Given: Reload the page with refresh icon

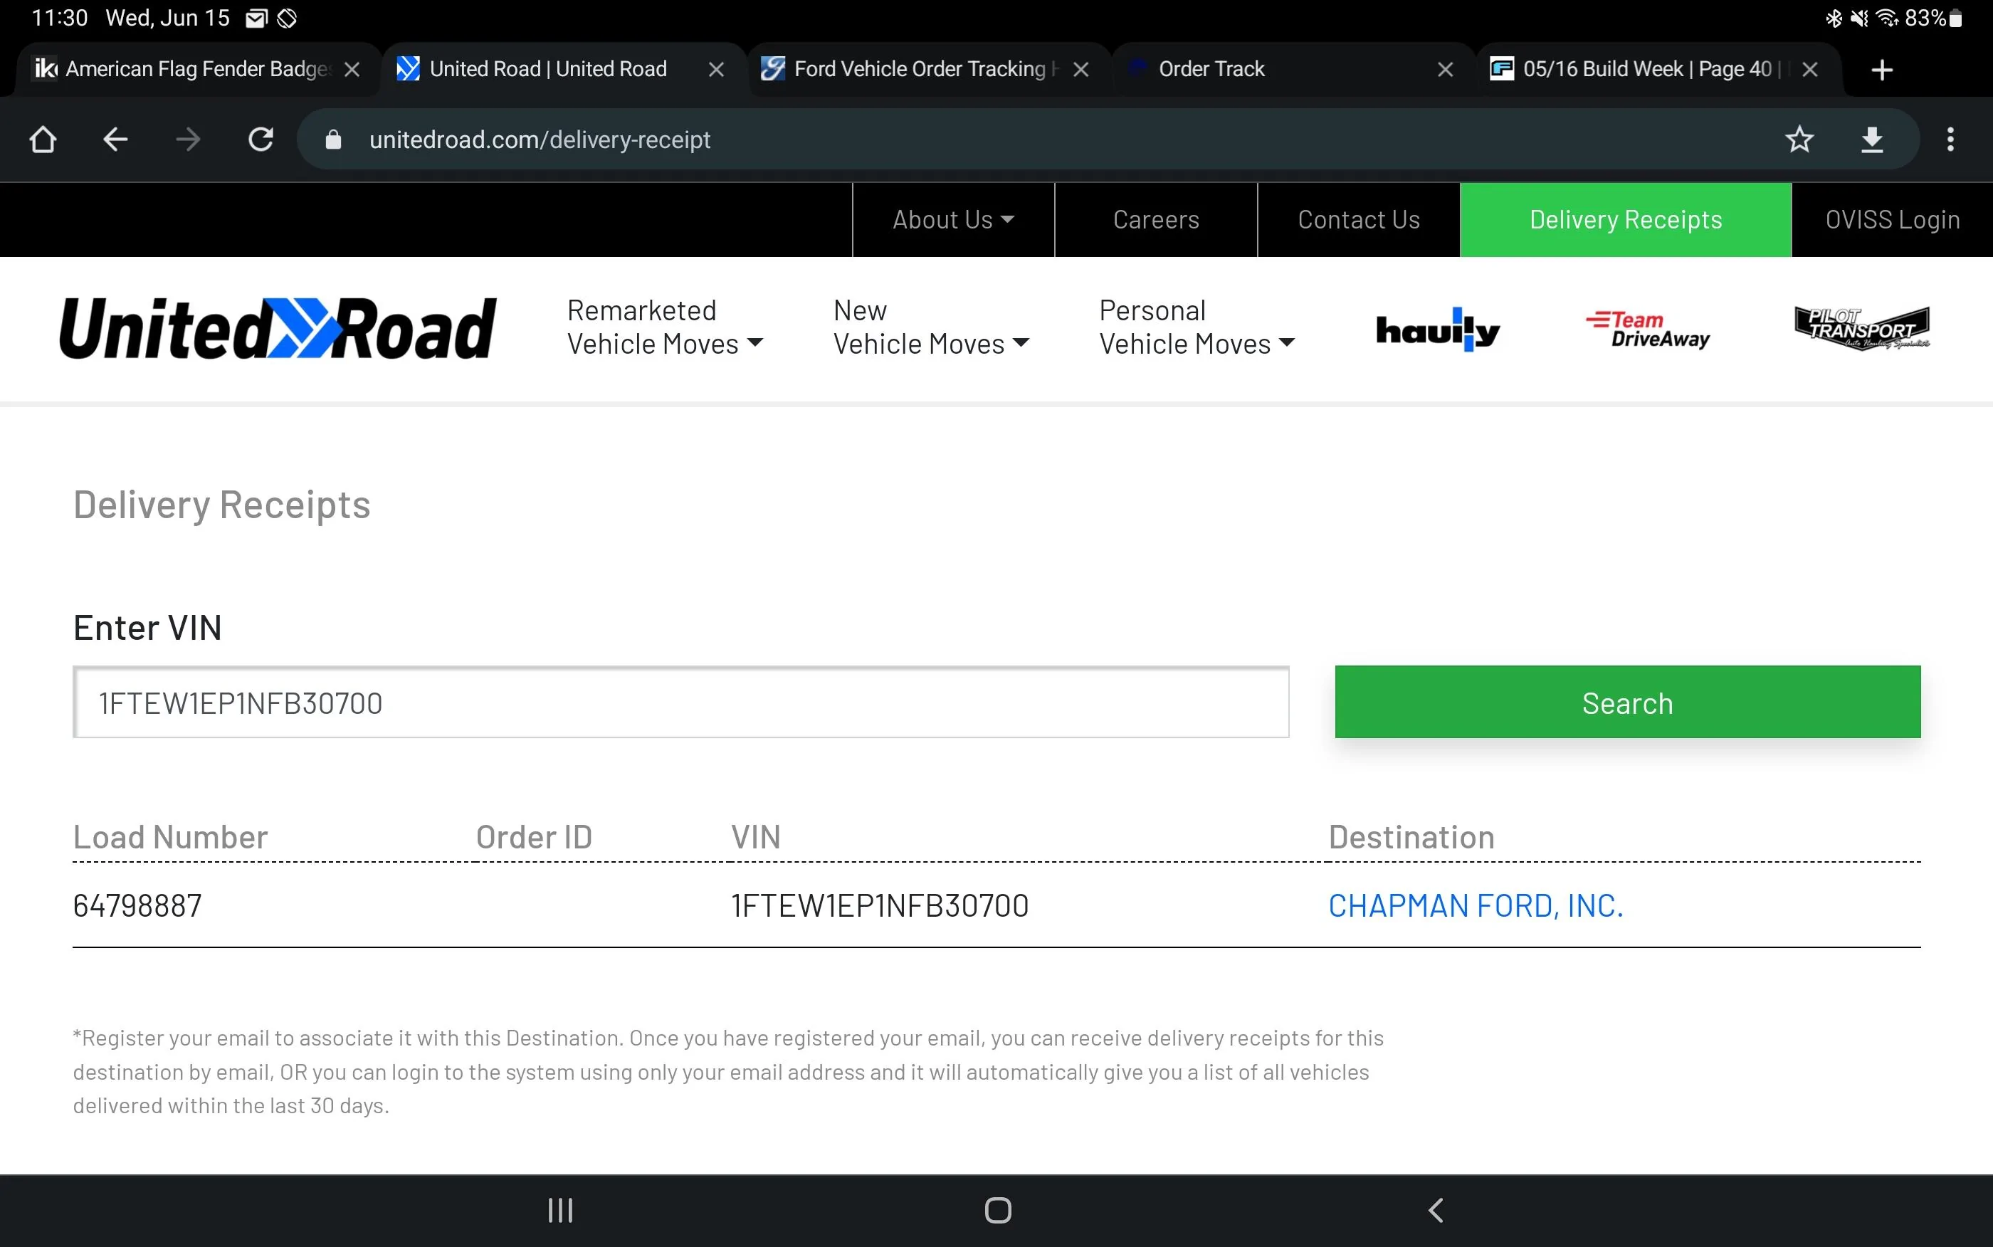Looking at the screenshot, I should point(261,140).
